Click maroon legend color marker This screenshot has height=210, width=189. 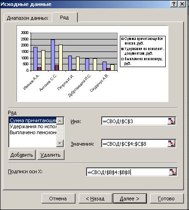click(x=122, y=49)
